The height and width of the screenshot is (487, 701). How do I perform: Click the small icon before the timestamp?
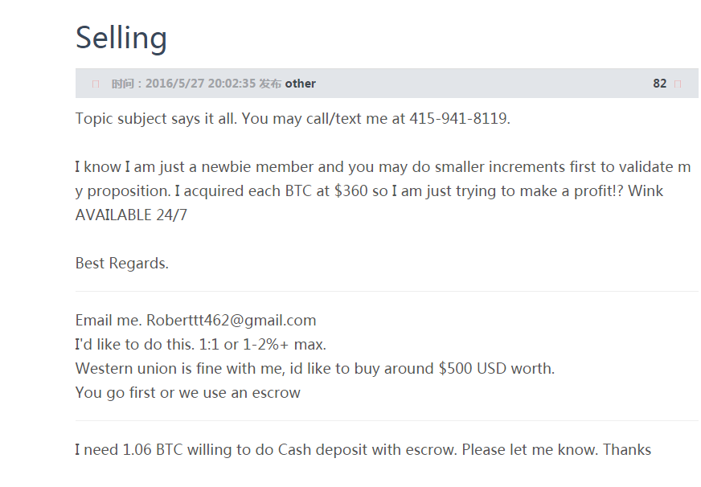coord(95,84)
